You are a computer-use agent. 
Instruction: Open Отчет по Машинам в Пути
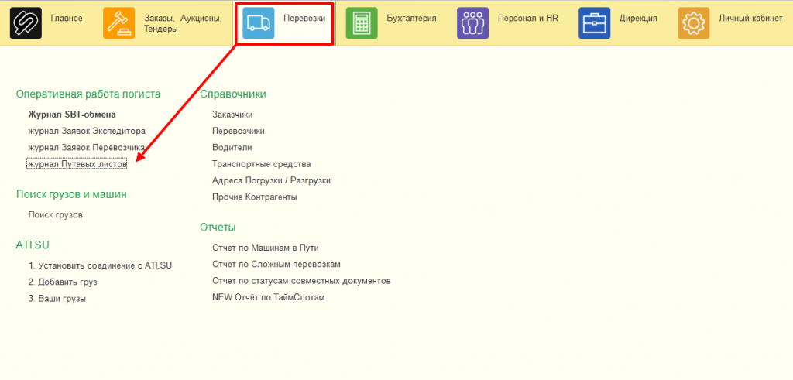(266, 248)
